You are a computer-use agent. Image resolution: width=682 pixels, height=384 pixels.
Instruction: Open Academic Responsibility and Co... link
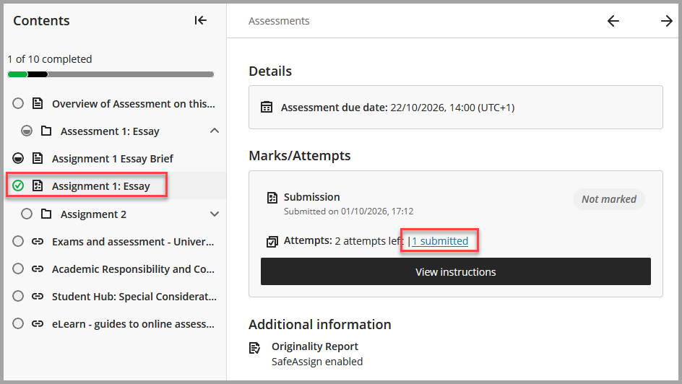133,269
